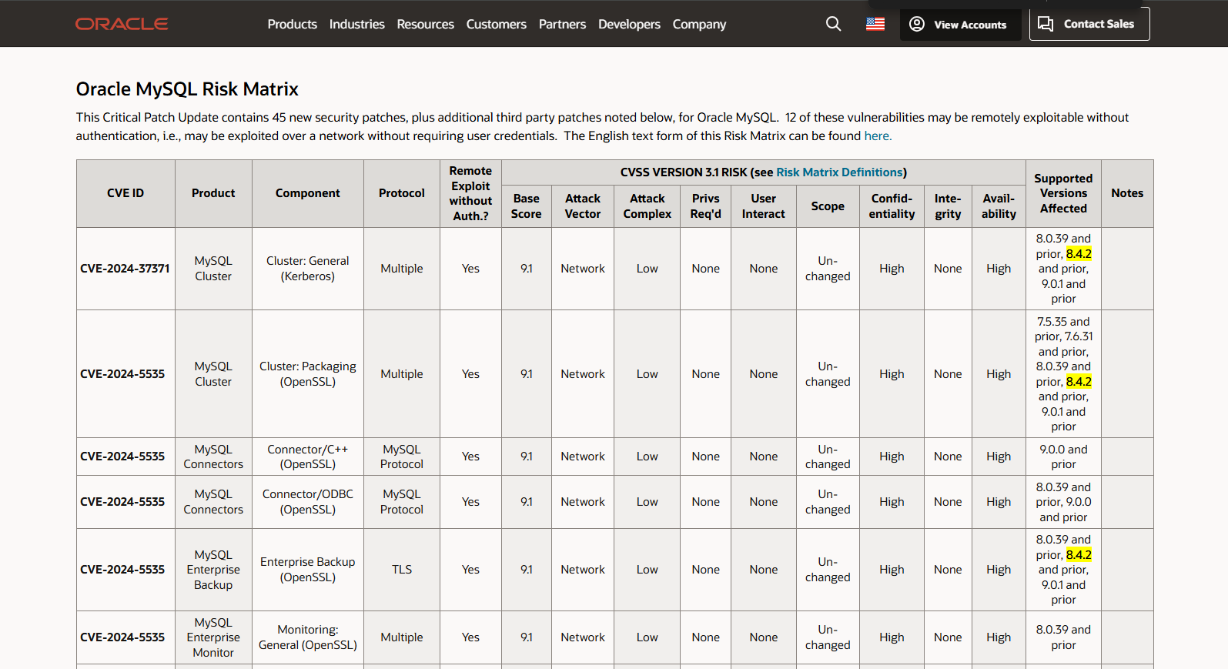
Task: Click '9.0.0 and prior' versions cell
Action: click(x=1063, y=457)
